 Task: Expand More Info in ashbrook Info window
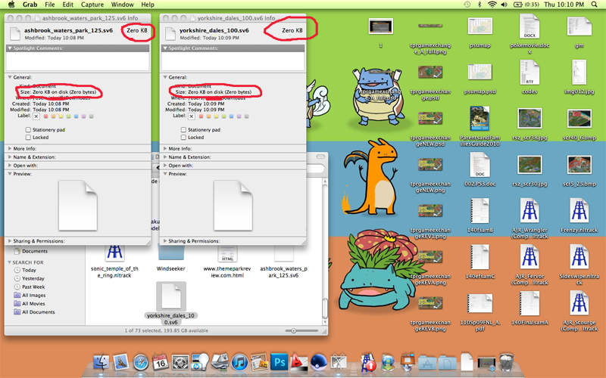(10, 148)
